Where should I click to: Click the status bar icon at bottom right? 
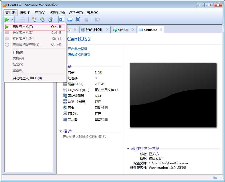[215, 177]
